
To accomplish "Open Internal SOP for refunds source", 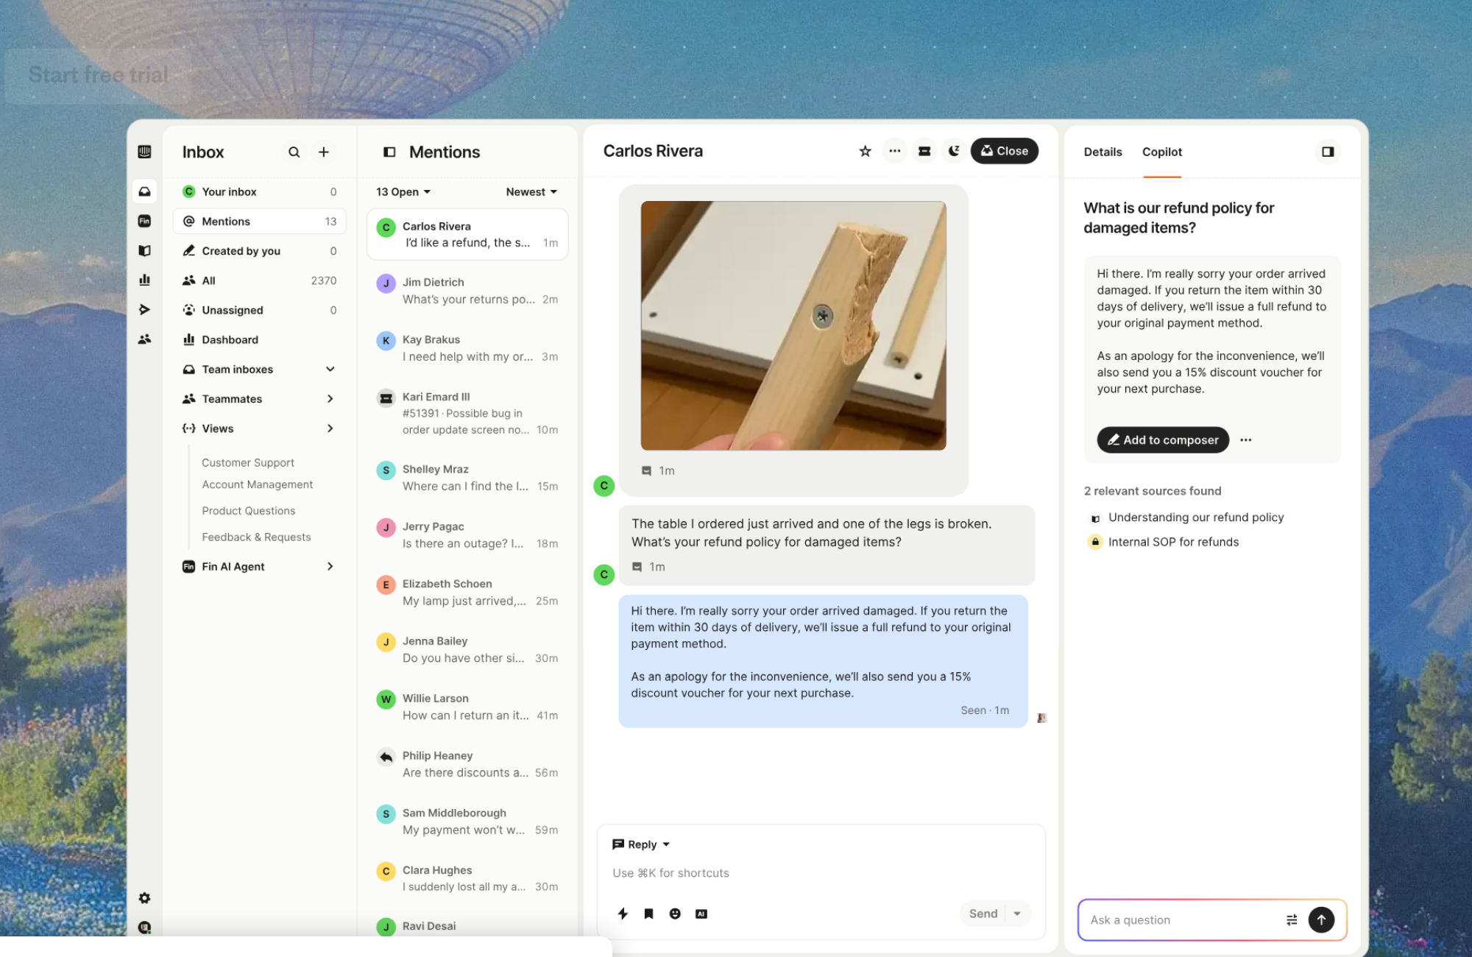I will 1173,542.
